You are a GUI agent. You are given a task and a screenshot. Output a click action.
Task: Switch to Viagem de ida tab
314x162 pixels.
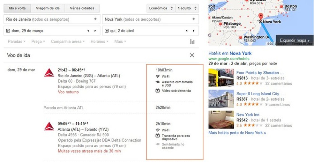pyautogui.click(x=48, y=8)
